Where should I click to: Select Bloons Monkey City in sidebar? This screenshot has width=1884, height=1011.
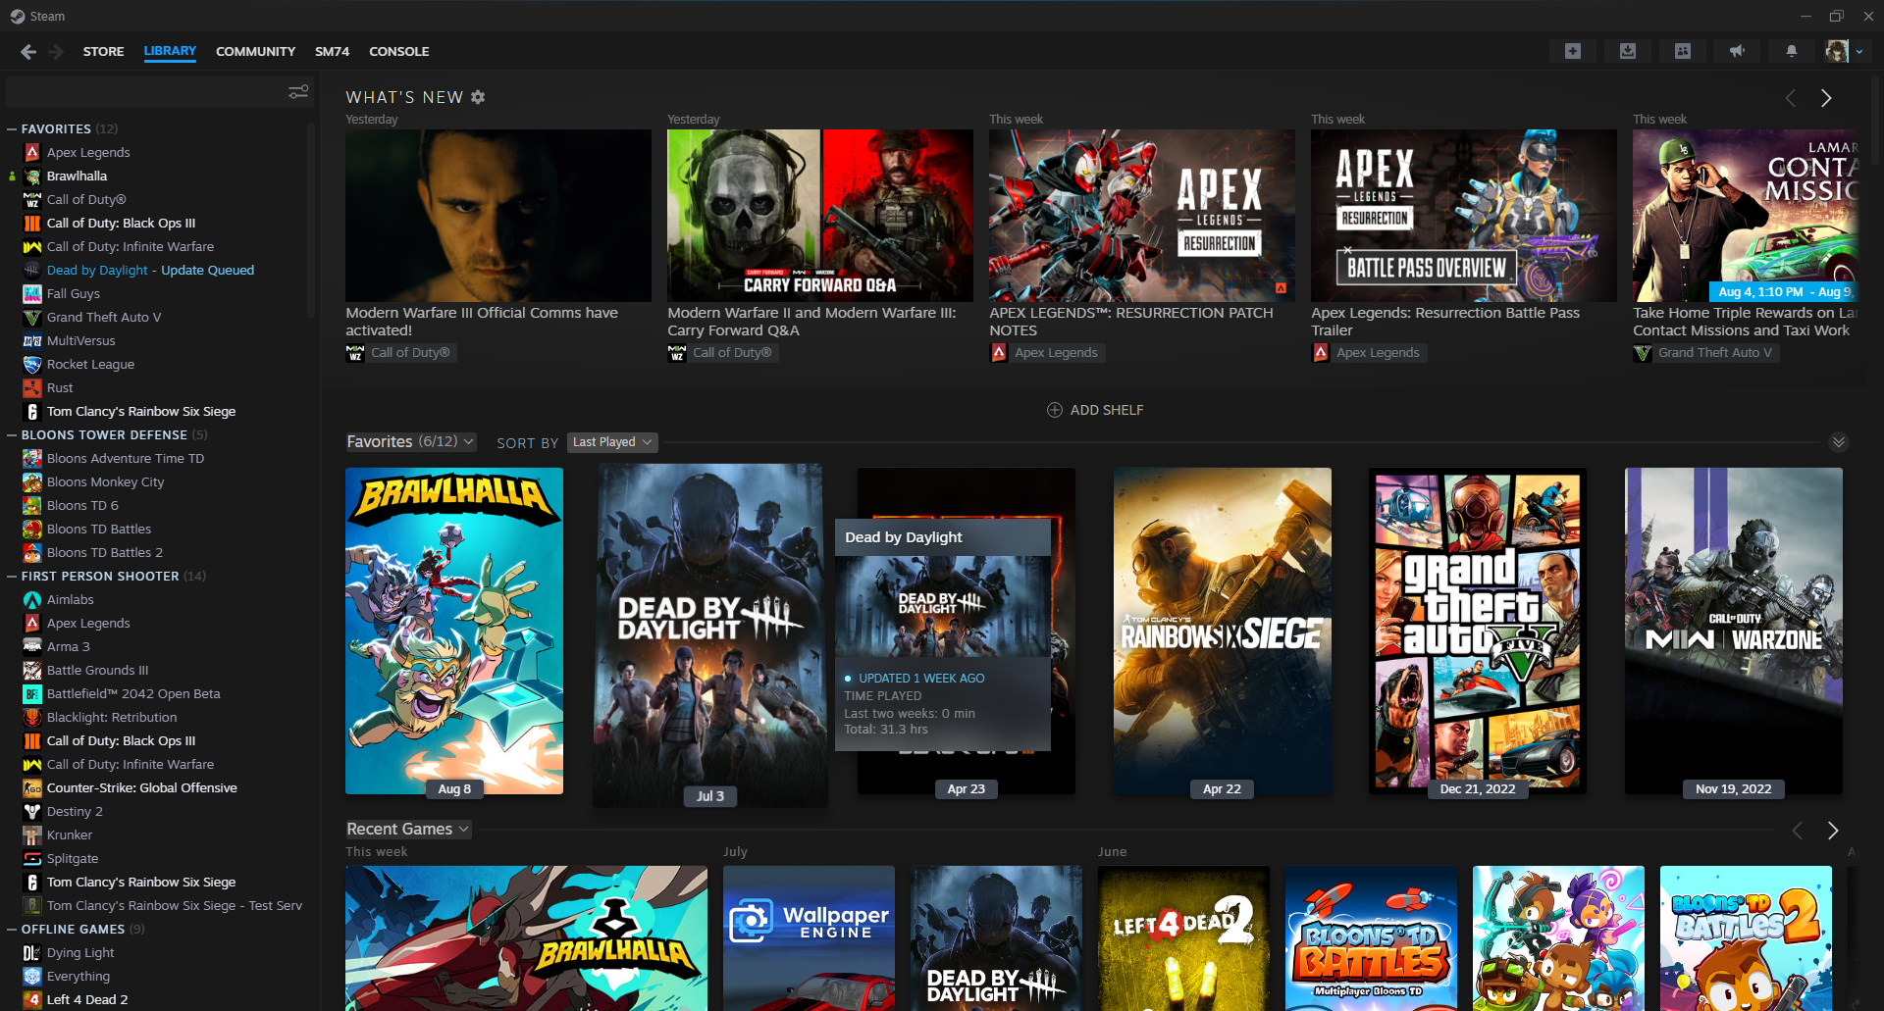[105, 481]
